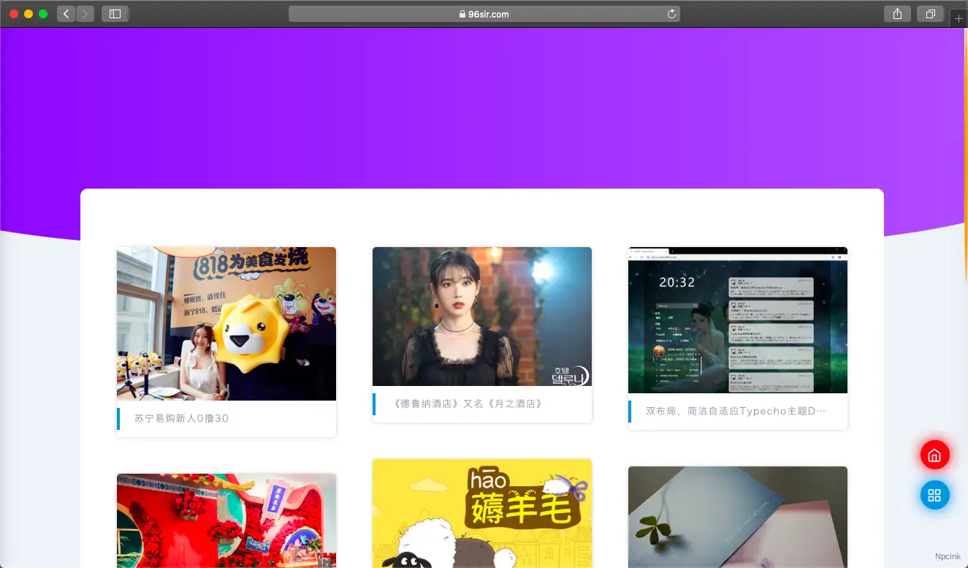
Task: Click the Hotel Del Luna woman thumbnail
Action: [x=482, y=317]
